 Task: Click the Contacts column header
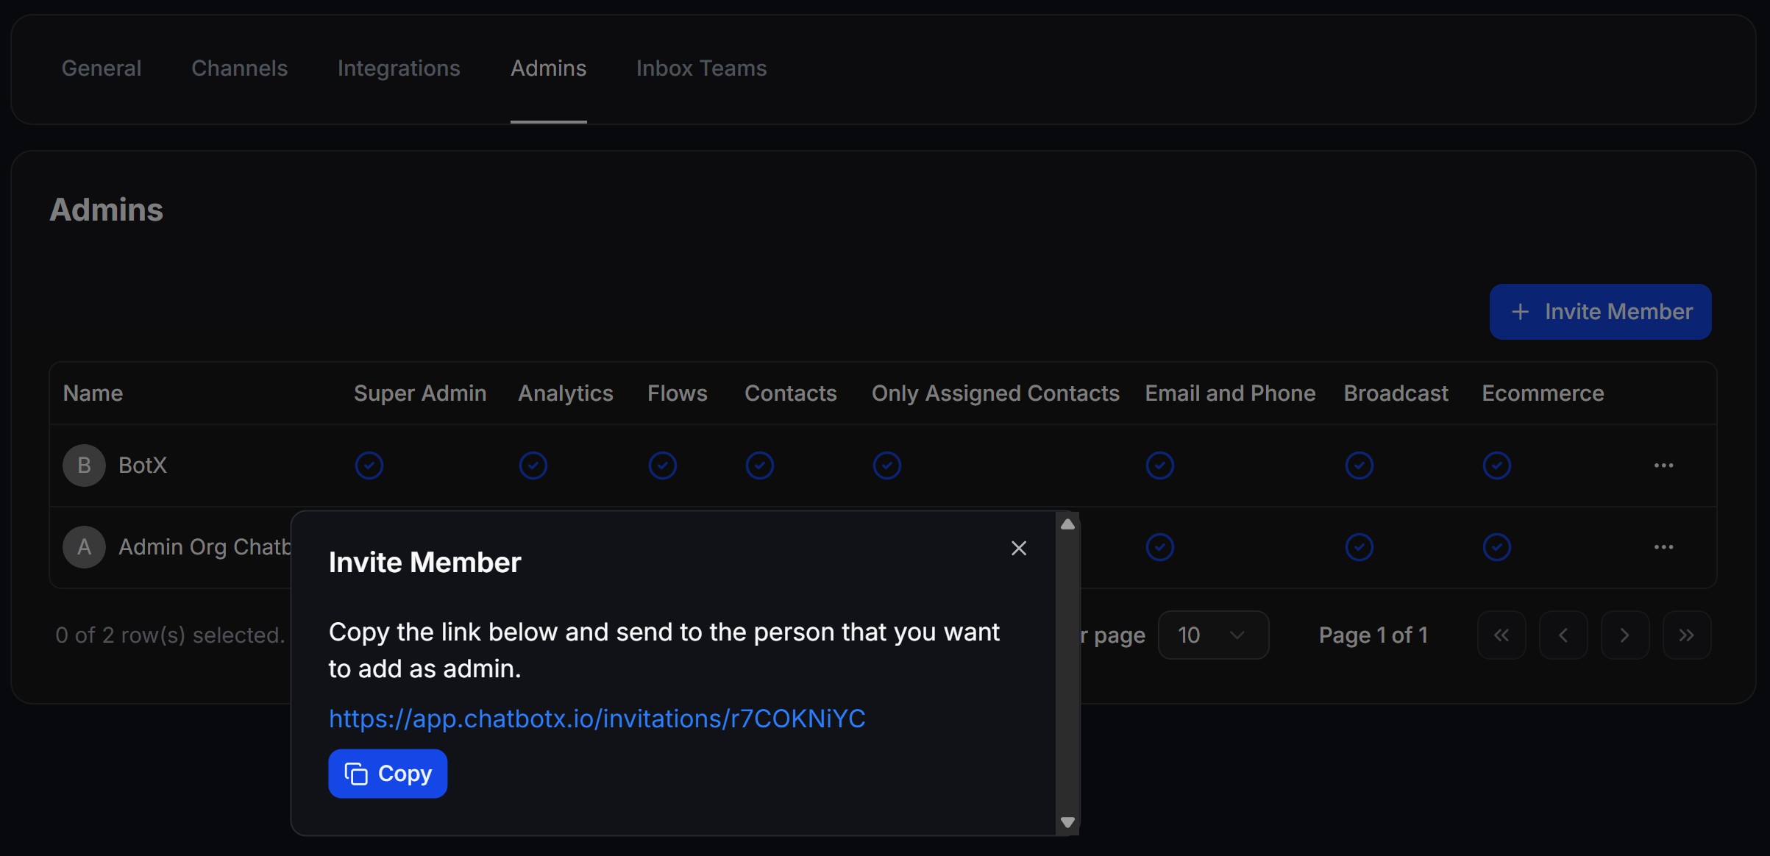791,393
